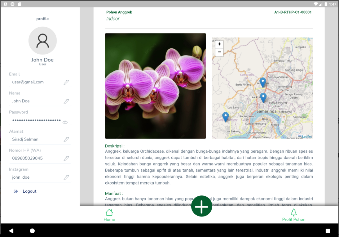Edit the Alamat field via pencil icon

(66, 140)
